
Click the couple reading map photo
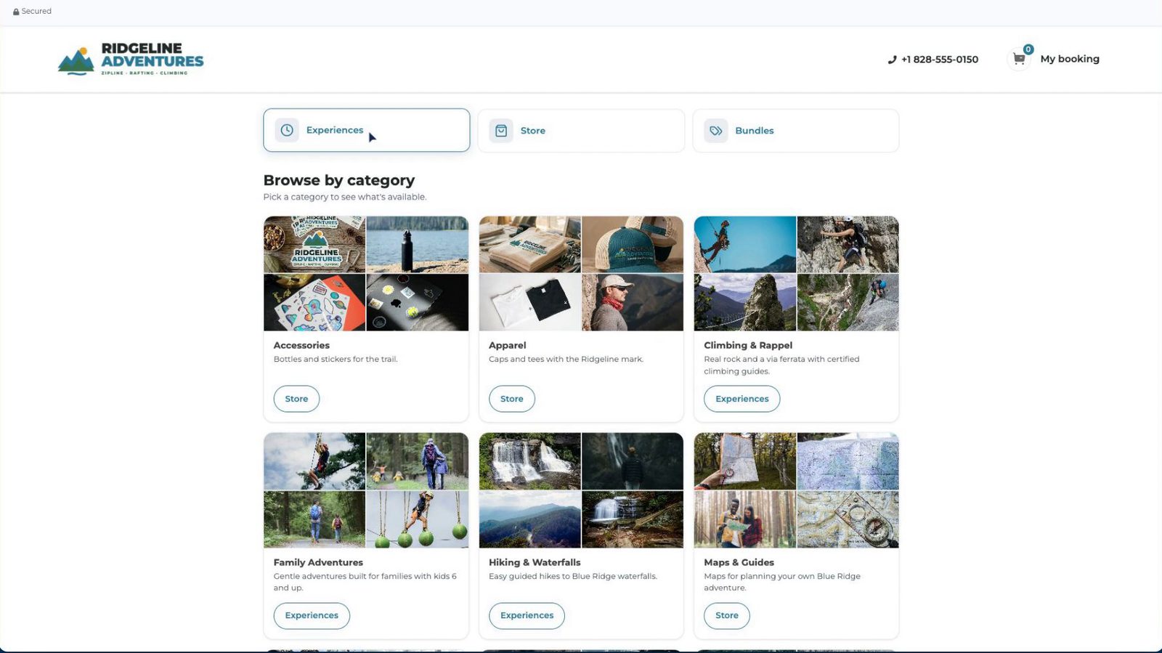coord(745,519)
